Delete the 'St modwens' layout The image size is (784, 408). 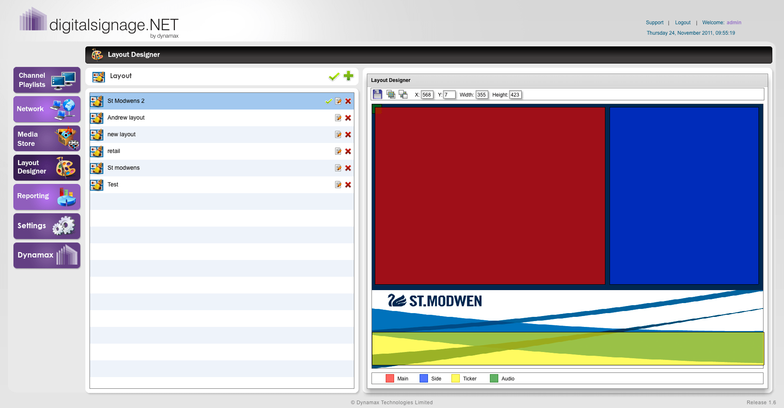348,168
